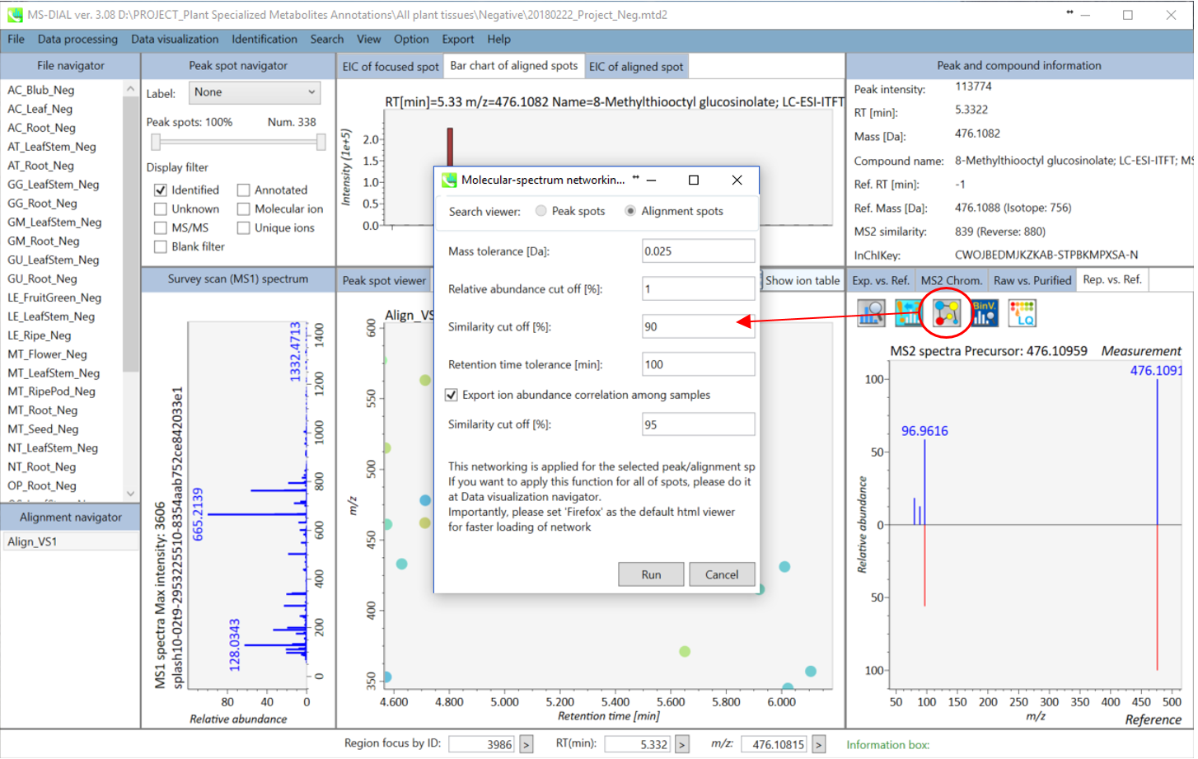This screenshot has height=759, width=1198.
Task: Click the file navigator scrollbar
Action: pyautogui.click(x=130, y=235)
